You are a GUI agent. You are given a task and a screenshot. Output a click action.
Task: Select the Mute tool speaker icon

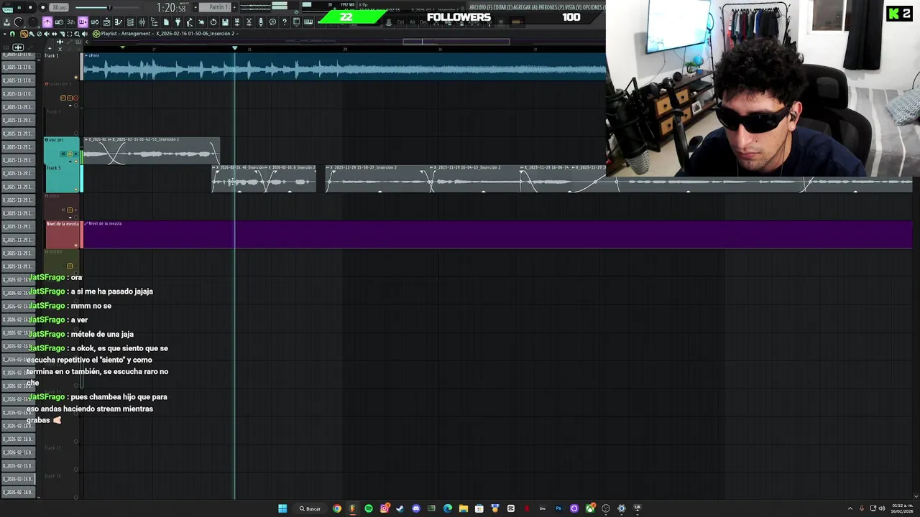47,34
